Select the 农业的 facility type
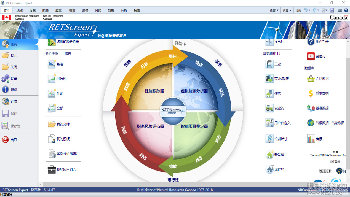This screenshot has height=197, width=350. pyautogui.click(x=275, y=108)
